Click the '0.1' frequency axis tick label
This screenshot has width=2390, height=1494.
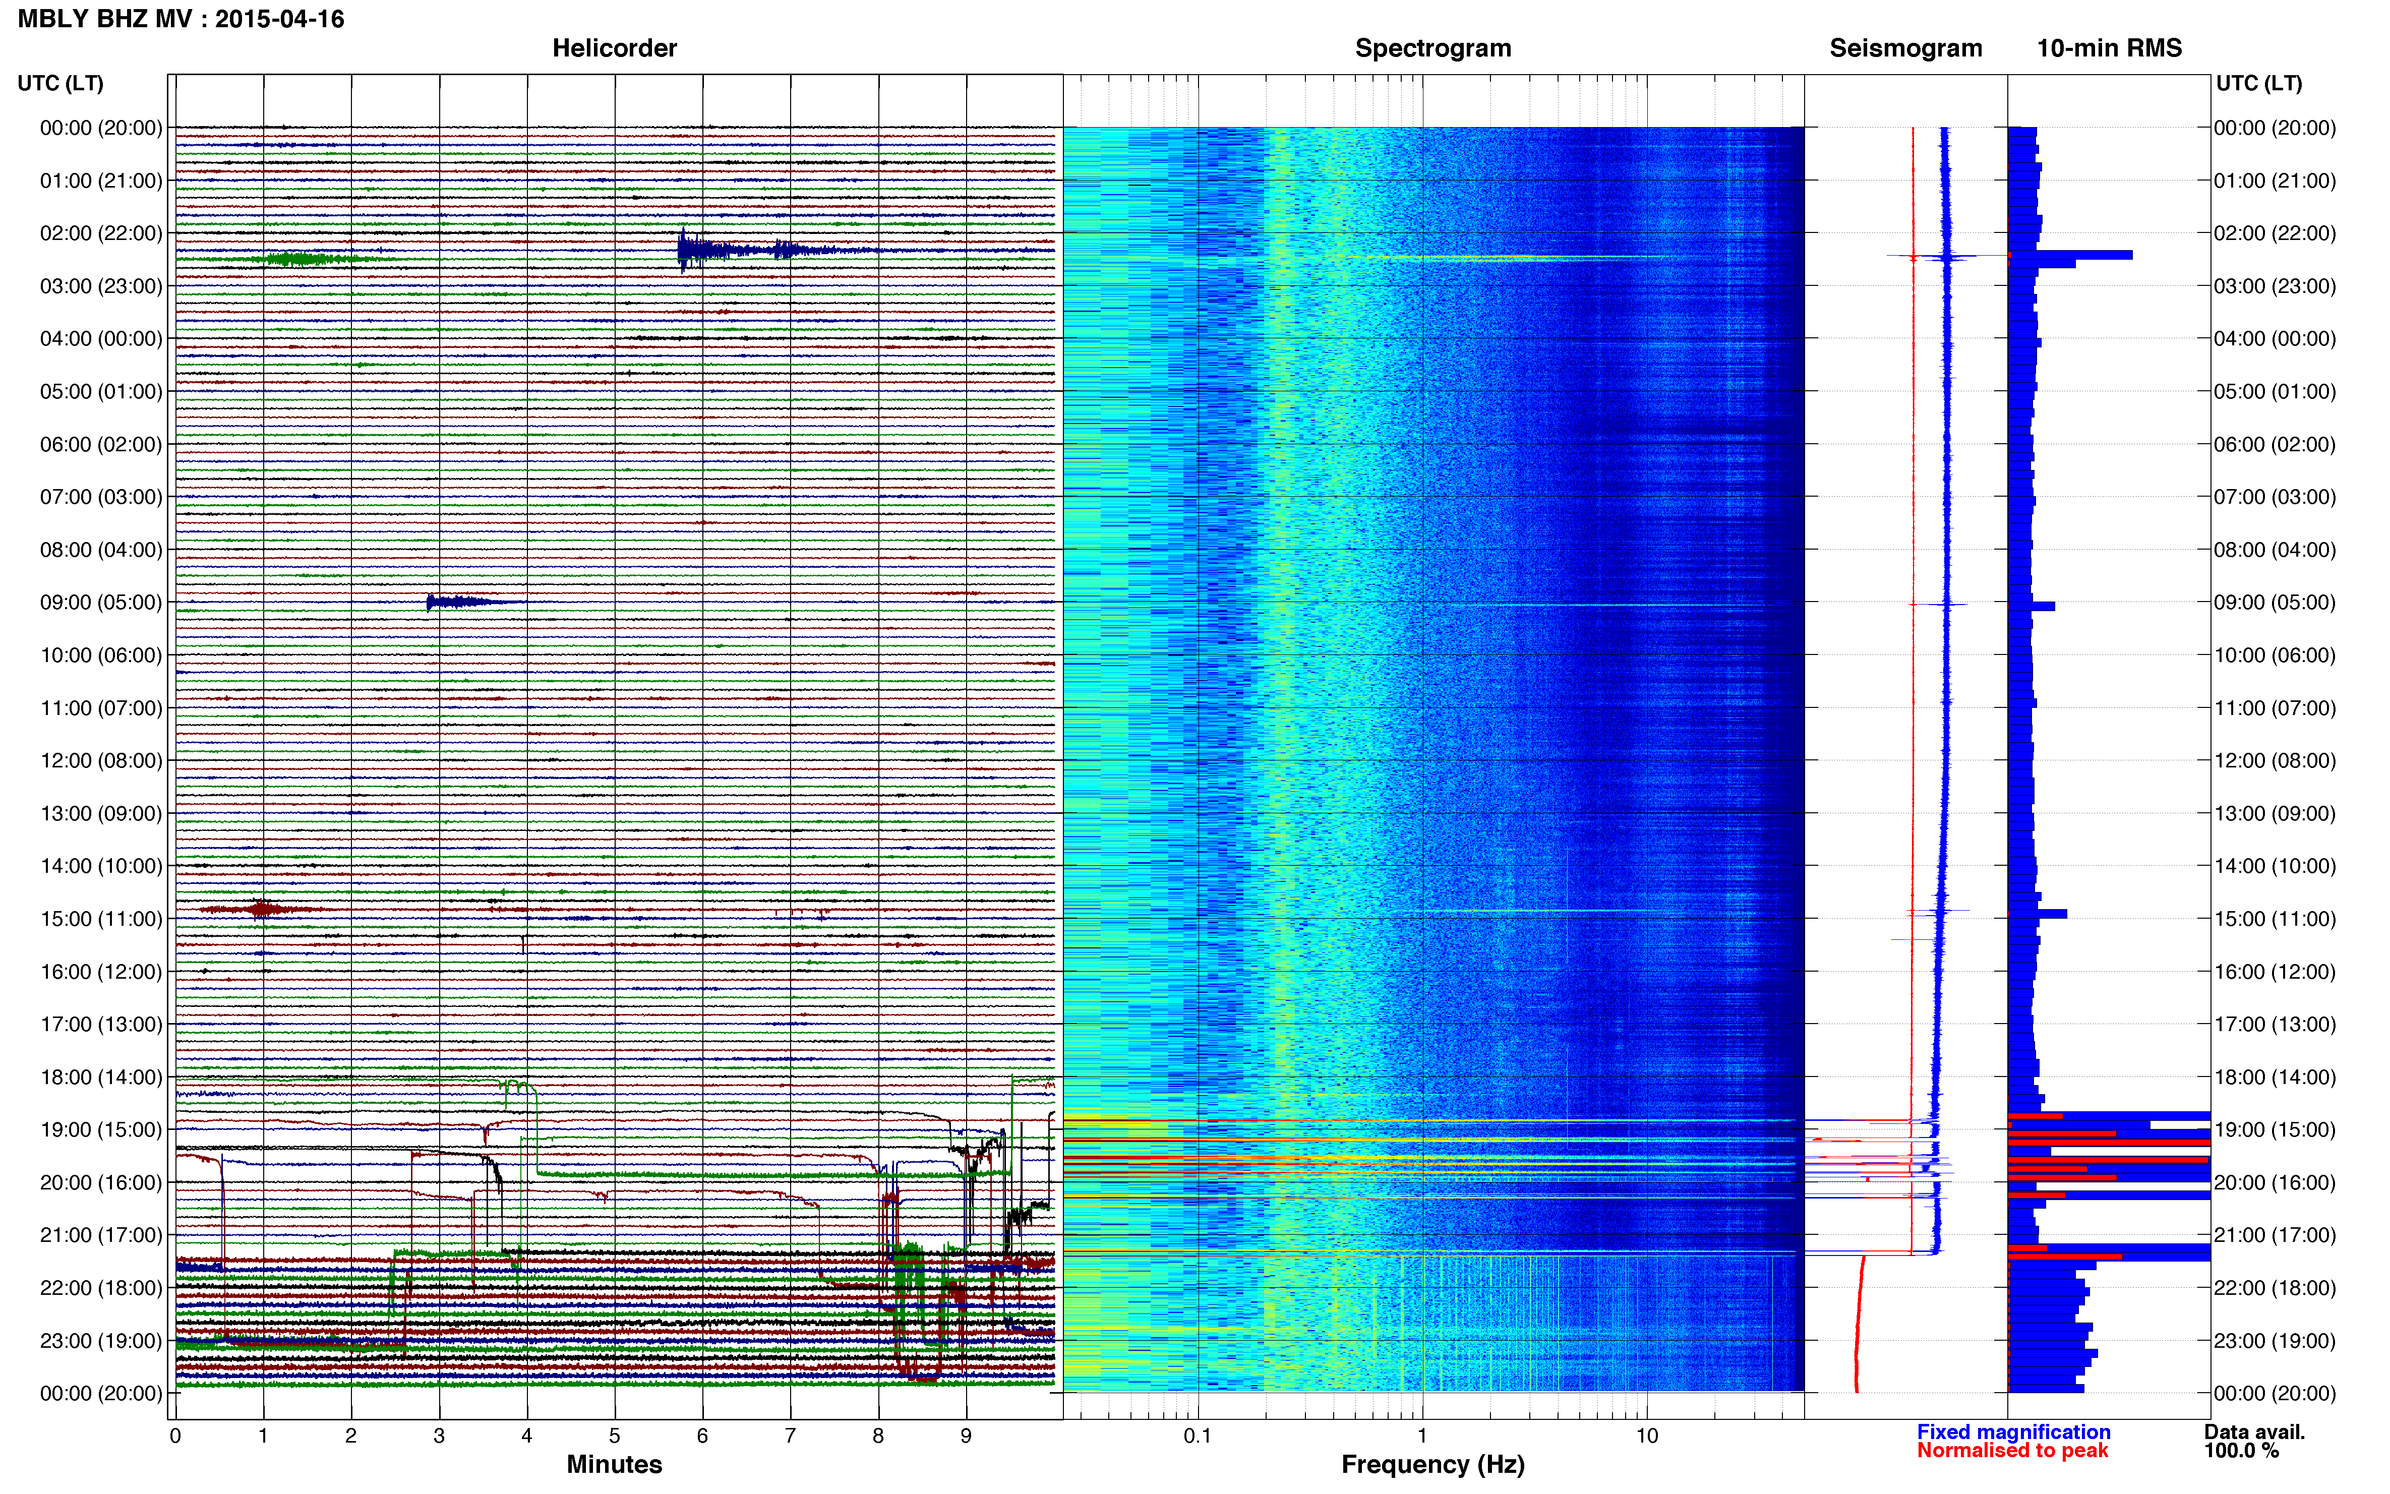[x=1198, y=1436]
